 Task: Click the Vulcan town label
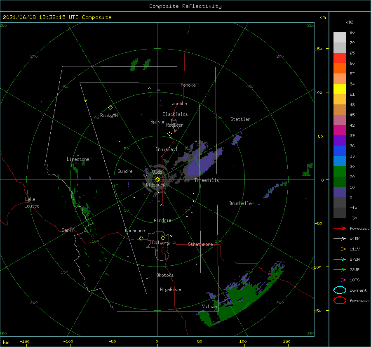coord(209,307)
